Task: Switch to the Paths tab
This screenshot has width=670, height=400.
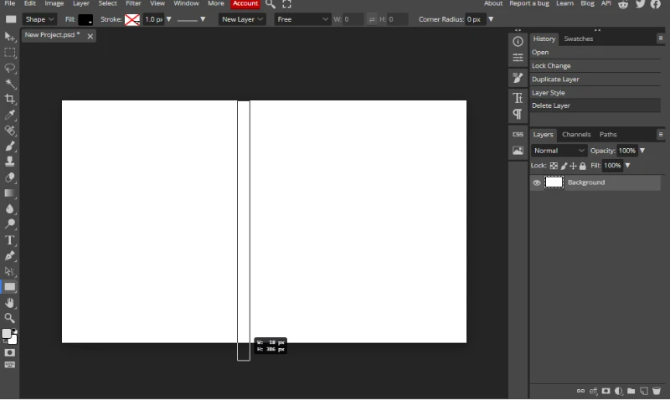Action: click(x=608, y=135)
